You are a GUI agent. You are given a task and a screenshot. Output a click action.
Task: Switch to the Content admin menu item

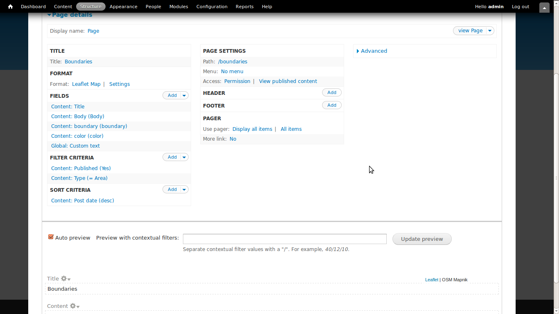click(63, 7)
